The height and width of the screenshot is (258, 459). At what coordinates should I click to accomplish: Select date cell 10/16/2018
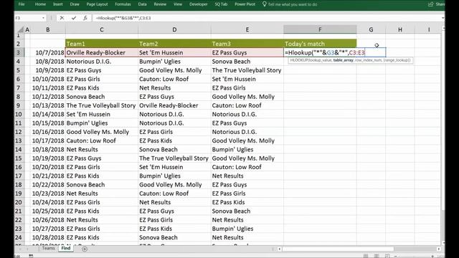coord(48,132)
